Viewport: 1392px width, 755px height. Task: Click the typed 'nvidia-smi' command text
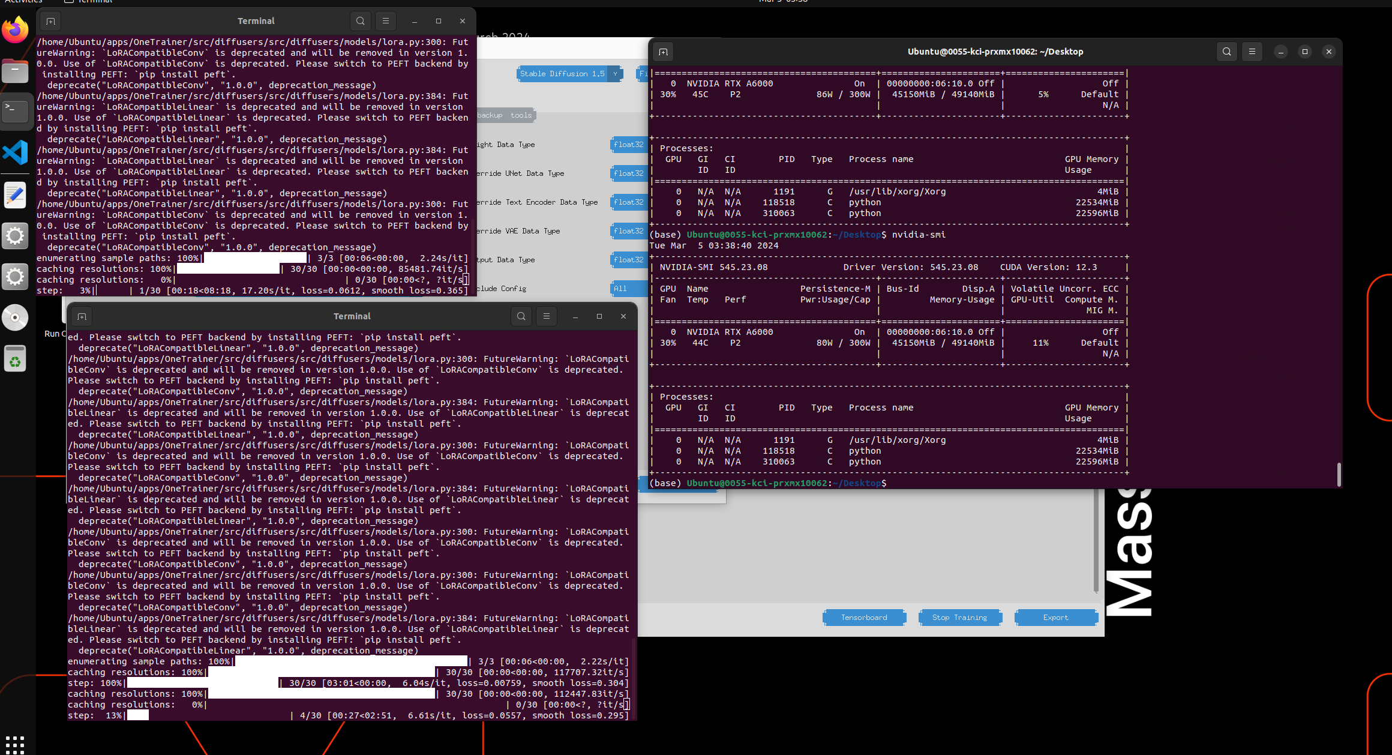(919, 235)
